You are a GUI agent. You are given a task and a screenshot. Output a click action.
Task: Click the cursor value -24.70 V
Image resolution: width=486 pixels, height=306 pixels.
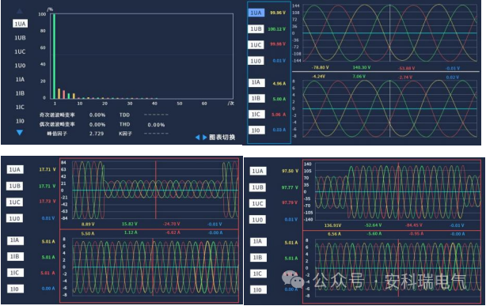tap(172, 224)
